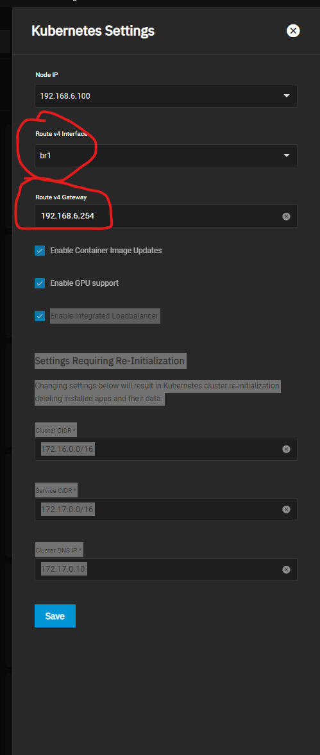
Task: Toggle the Enable GPU support checkbox
Action: pyautogui.click(x=40, y=283)
